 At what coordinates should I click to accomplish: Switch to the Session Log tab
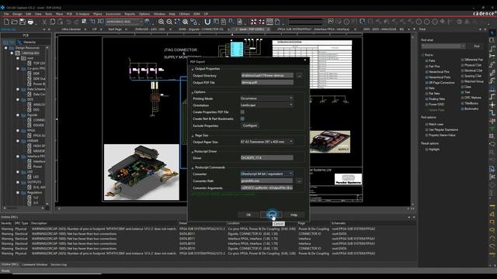point(59,264)
